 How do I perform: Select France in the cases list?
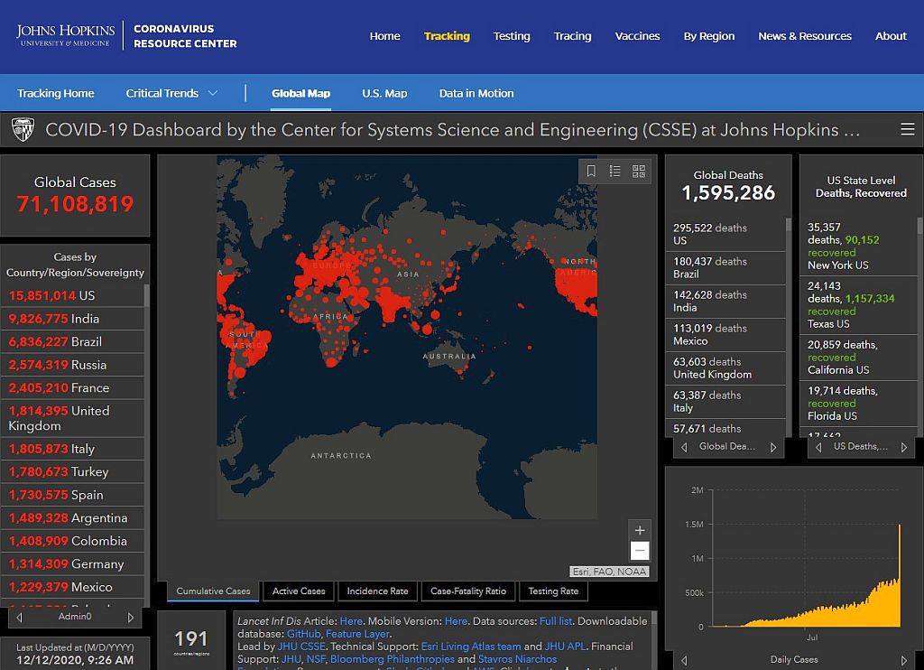click(x=72, y=387)
